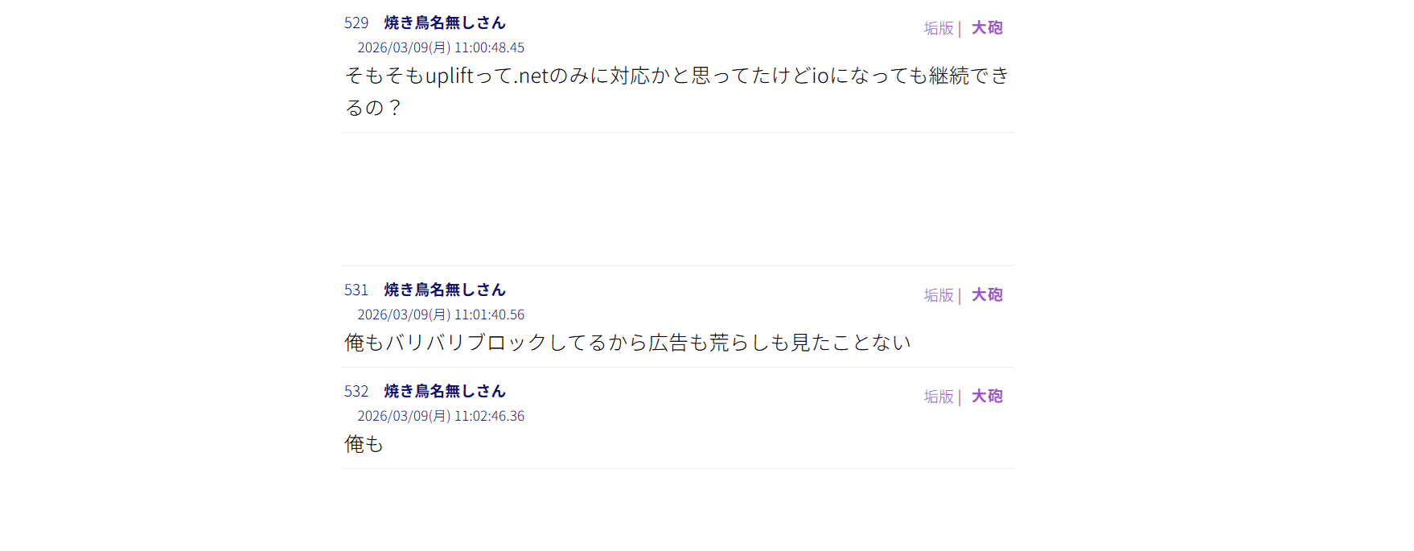This screenshot has height=551, width=1414.
Task: Click poster name 焼き鳥名無しさん of post 529
Action: (x=445, y=23)
